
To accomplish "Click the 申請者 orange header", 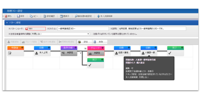I will pos(16,48).
